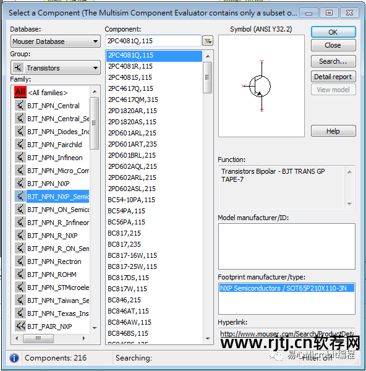The width and height of the screenshot is (366, 371).
Task: Click the Close button
Action: click(333, 45)
